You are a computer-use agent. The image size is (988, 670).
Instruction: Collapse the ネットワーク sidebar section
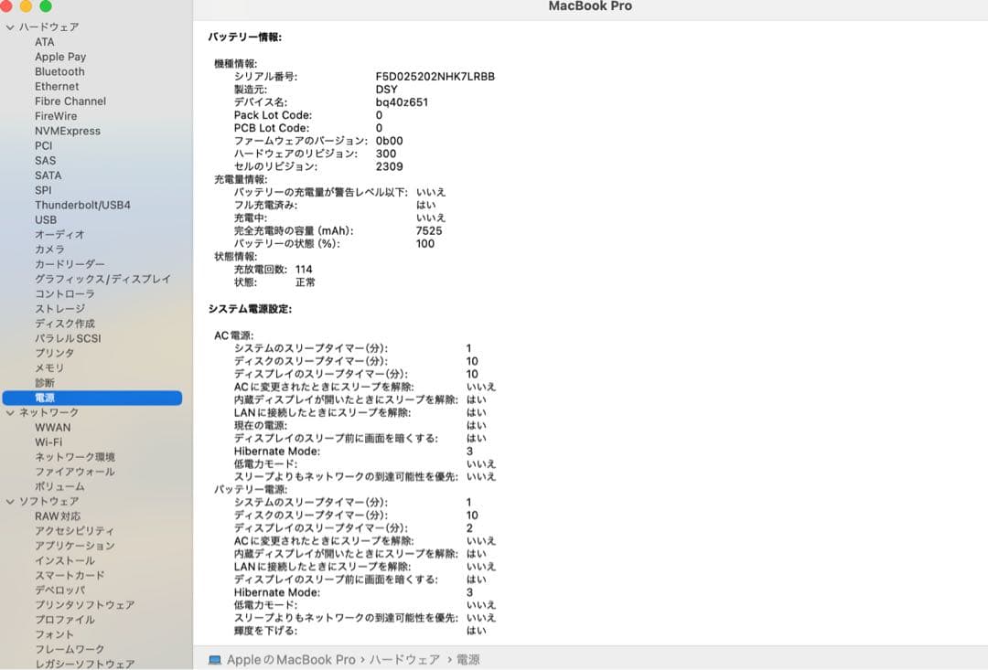pos(9,411)
